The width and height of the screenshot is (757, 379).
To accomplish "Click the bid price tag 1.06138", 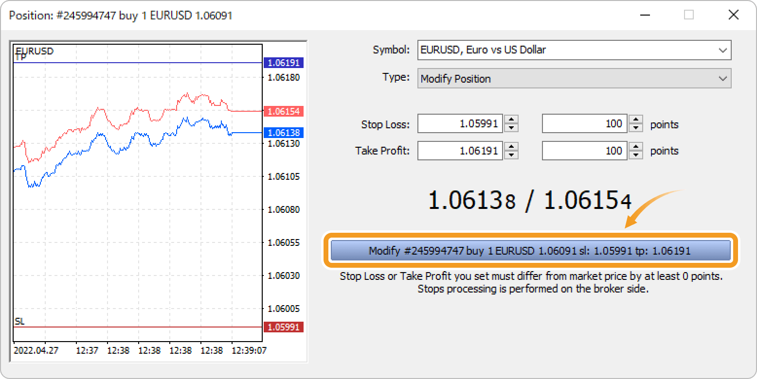I will click(283, 133).
